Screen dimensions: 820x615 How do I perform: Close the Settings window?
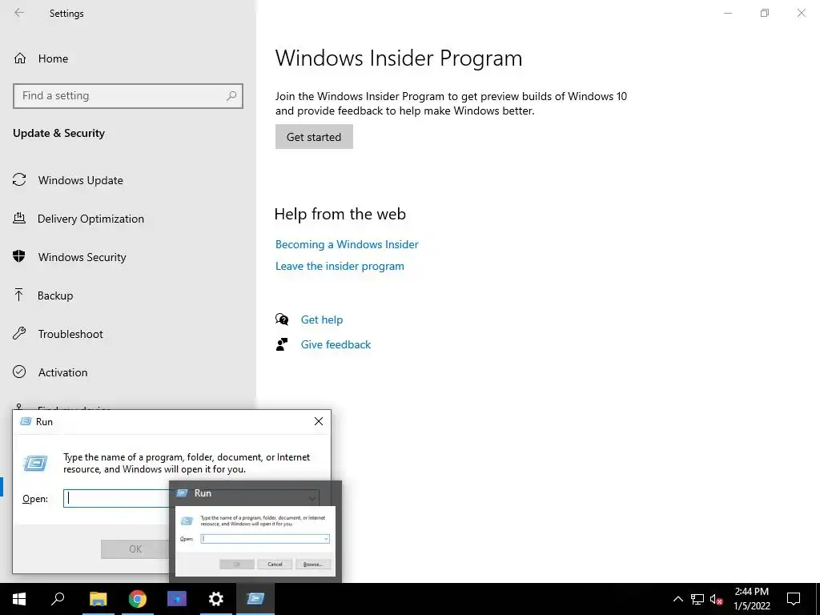coord(801,13)
